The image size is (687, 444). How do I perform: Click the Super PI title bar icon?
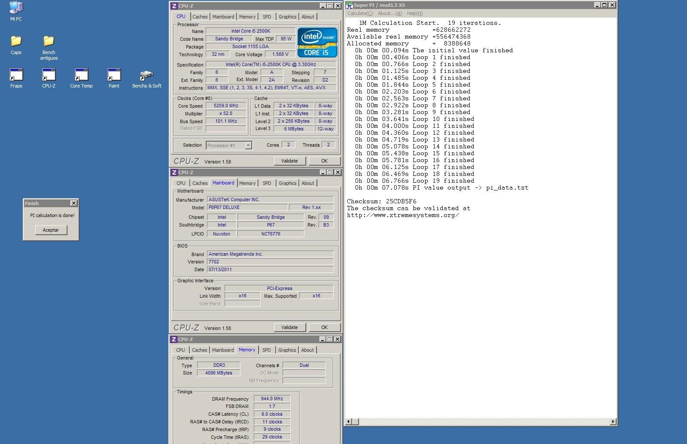[x=349, y=5]
